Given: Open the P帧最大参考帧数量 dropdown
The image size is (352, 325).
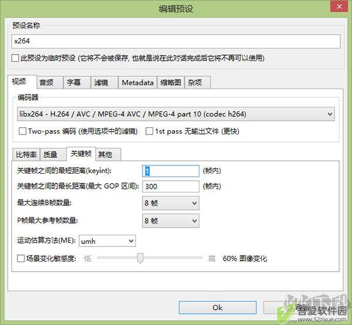Looking at the screenshot, I should click(171, 221).
